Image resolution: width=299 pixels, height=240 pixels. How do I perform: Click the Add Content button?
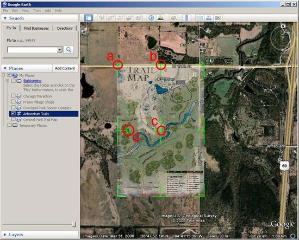65,68
